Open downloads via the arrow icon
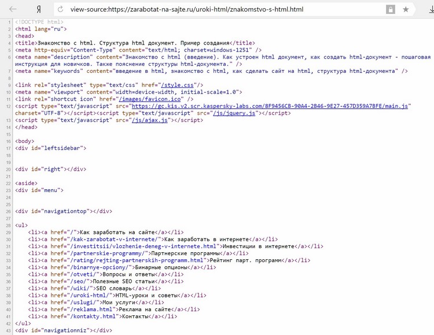 coord(431,9)
